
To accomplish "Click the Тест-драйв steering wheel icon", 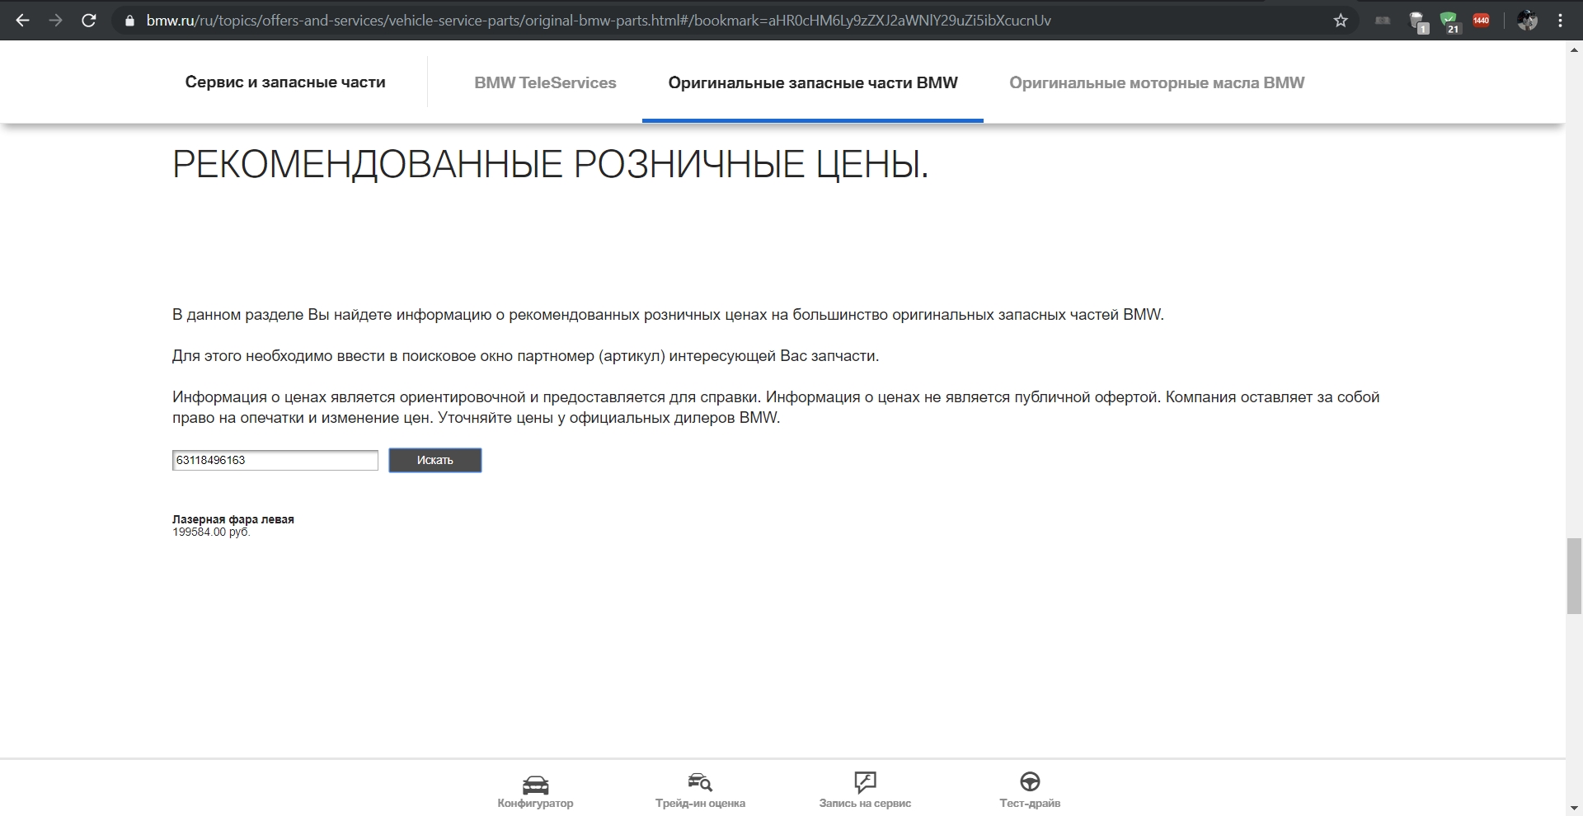I will (1030, 781).
